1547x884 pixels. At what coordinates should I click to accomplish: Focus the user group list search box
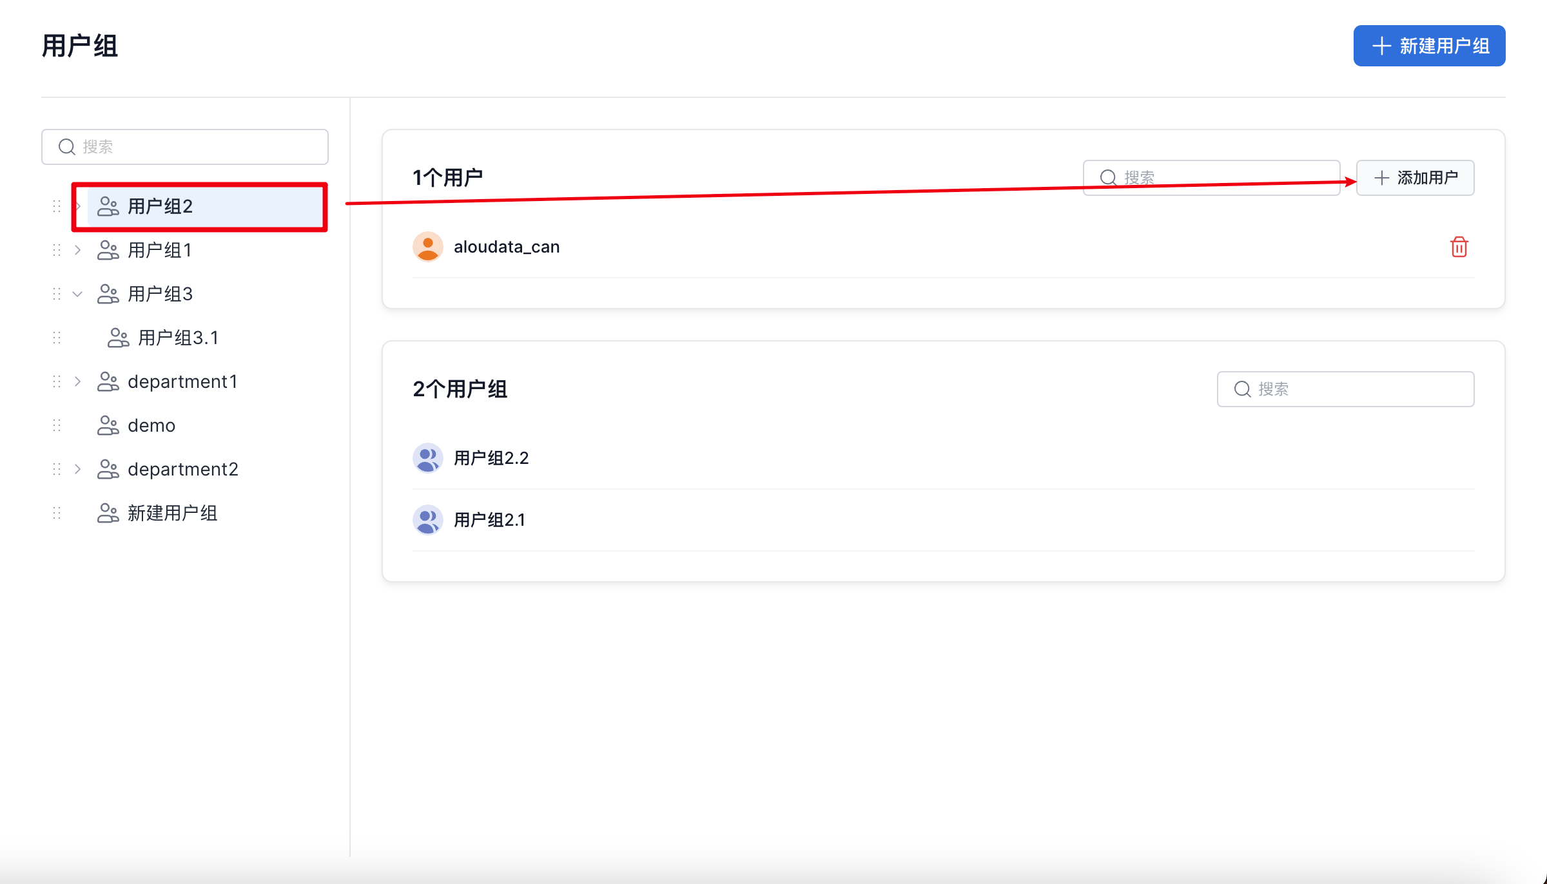point(1354,389)
